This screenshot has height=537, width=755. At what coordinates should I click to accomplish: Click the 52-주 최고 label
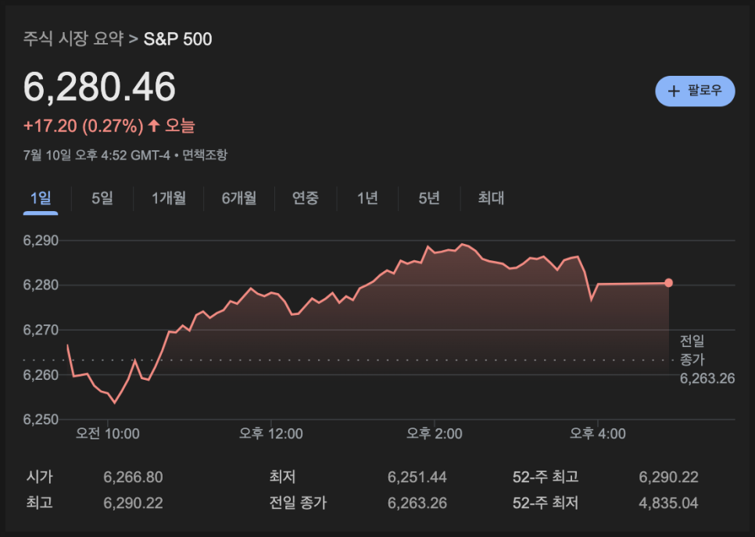coord(546,478)
